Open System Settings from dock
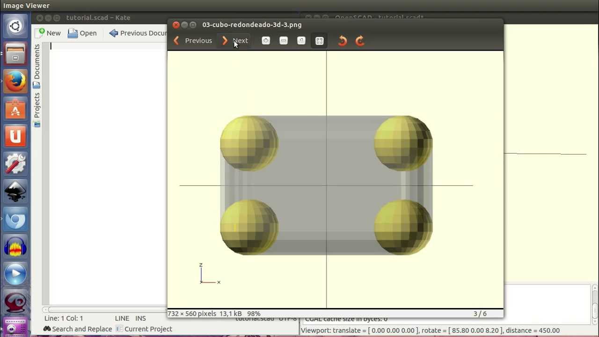Image resolution: width=599 pixels, height=337 pixels. (x=15, y=164)
